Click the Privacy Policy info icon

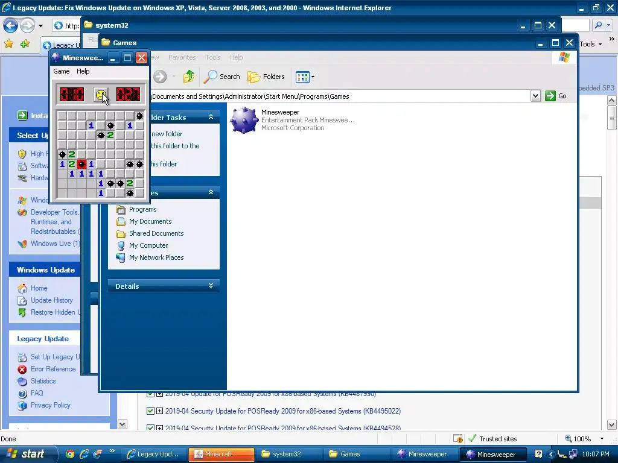(x=22, y=405)
